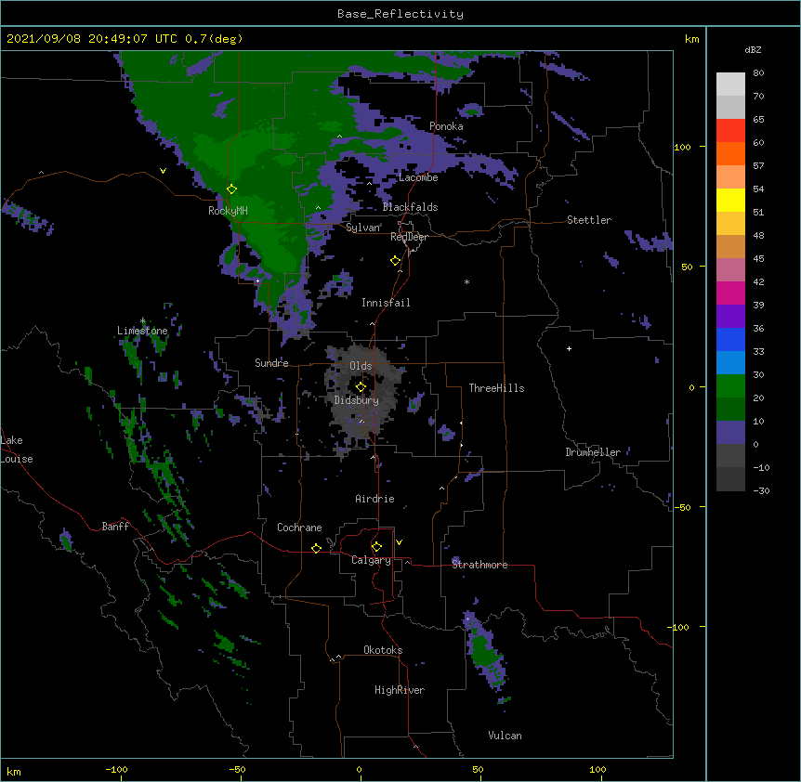Click the Banff label
This screenshot has height=782, width=801.
pos(115,527)
